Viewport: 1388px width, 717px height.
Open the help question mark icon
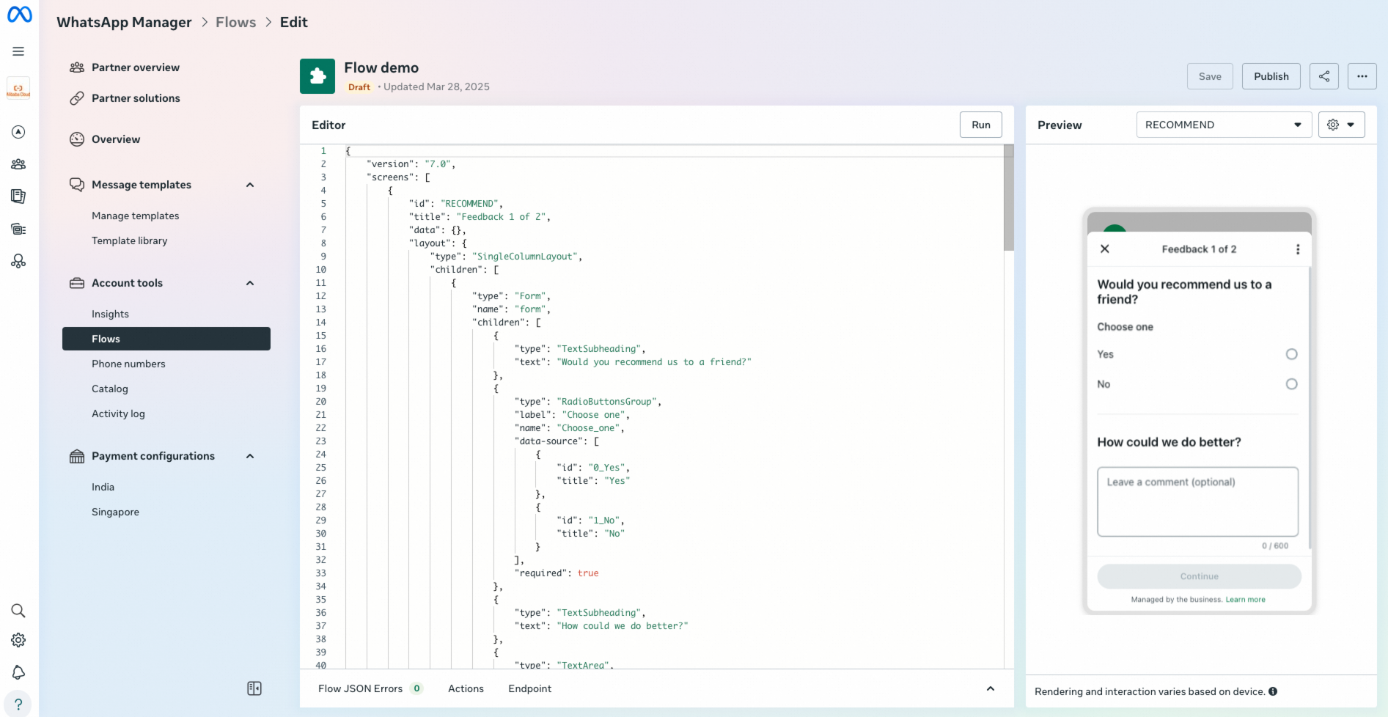(18, 704)
